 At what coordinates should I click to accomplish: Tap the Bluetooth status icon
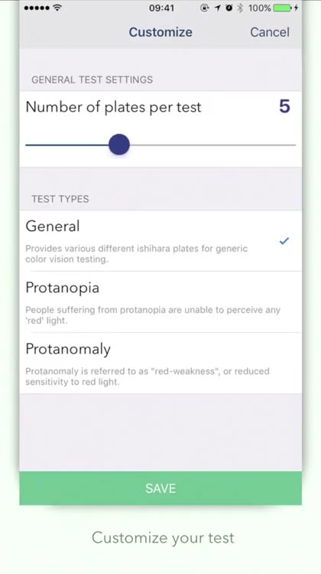240,8
